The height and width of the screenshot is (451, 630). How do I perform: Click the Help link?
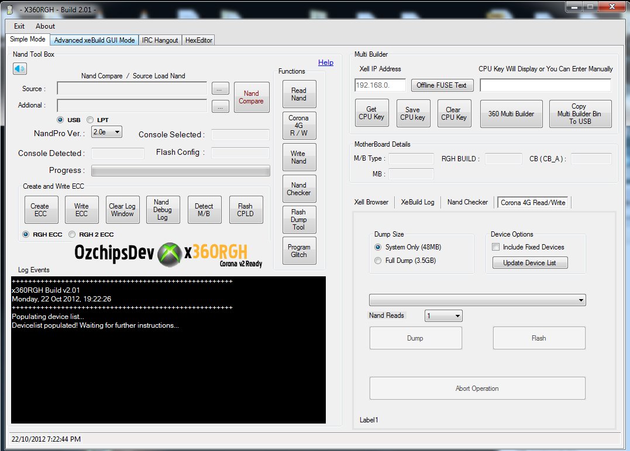point(325,63)
